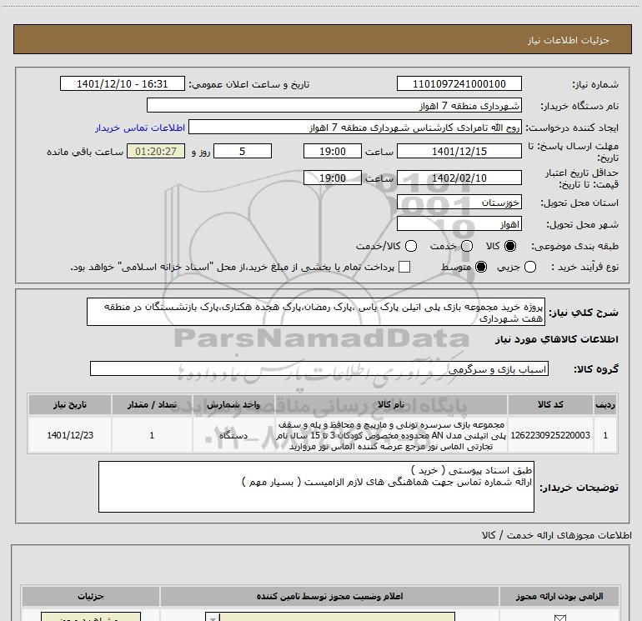
Task: Click the response deadline hour field
Action: [x=333, y=151]
